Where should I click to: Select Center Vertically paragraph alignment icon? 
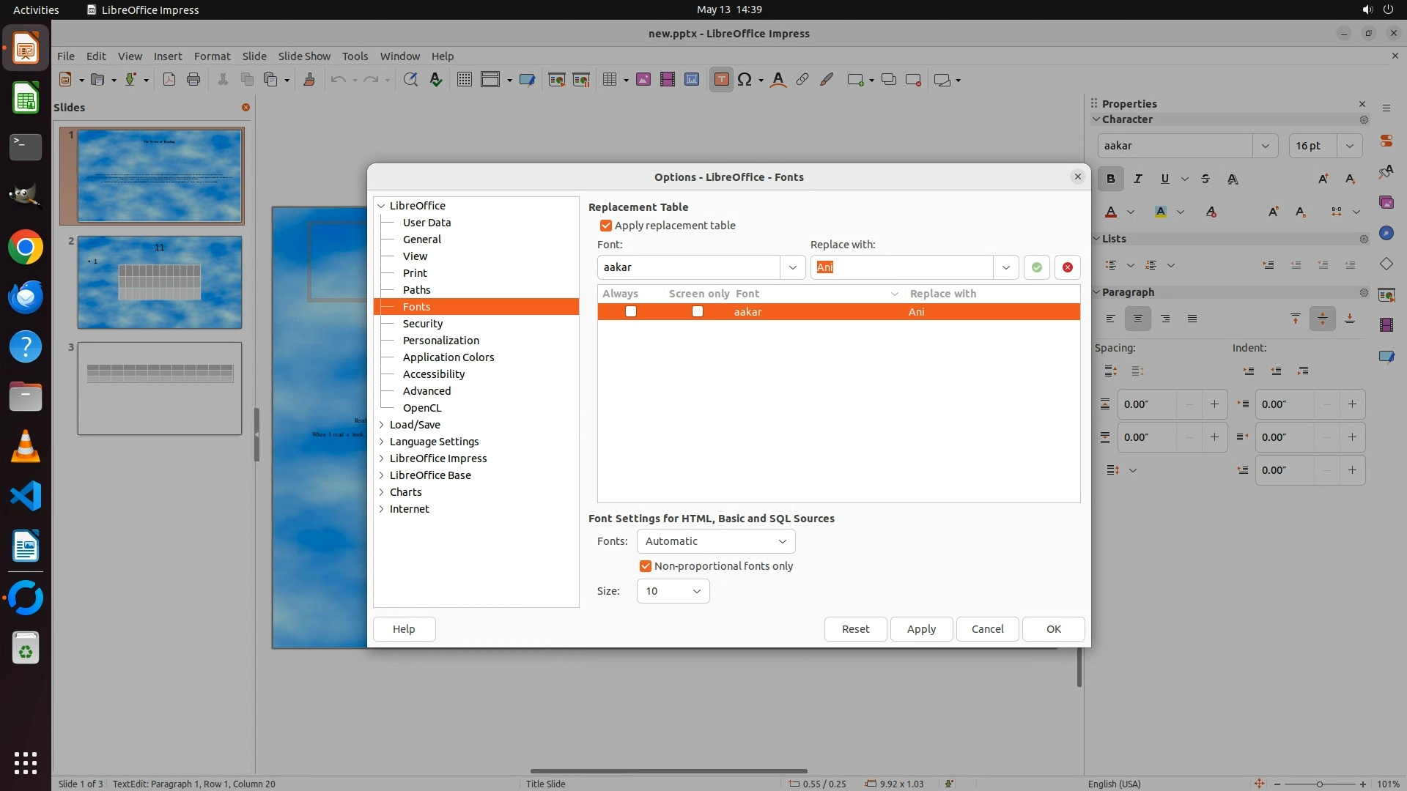pos(1322,319)
